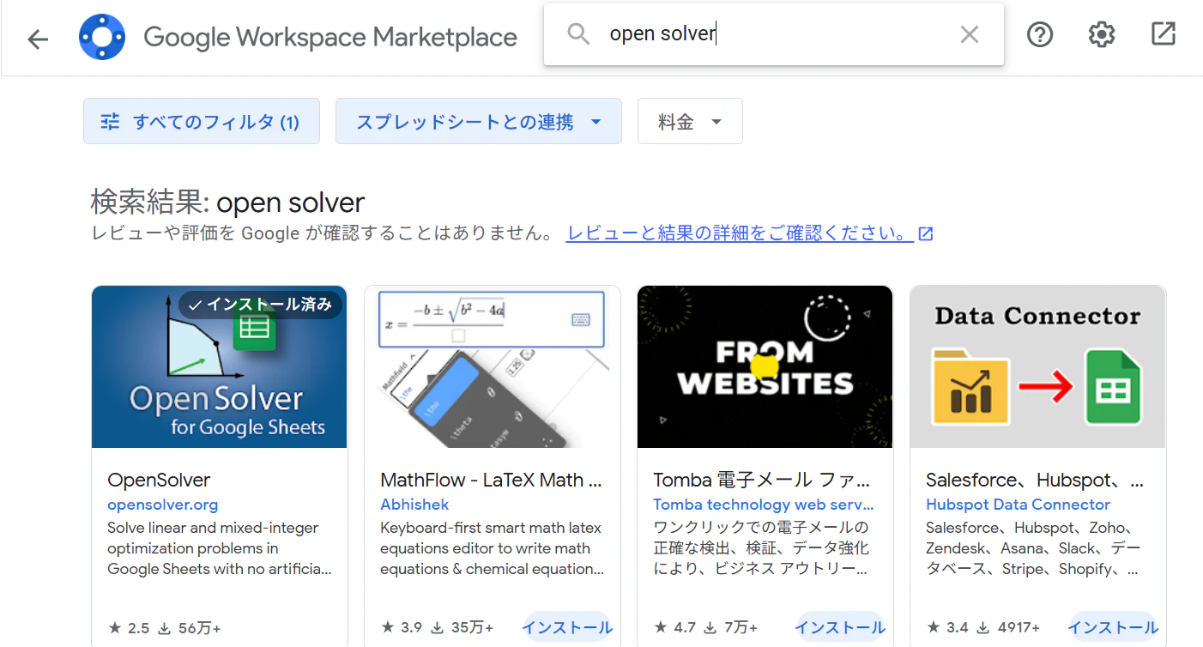
Task: Click the filter sliders icon
Action: 111,122
